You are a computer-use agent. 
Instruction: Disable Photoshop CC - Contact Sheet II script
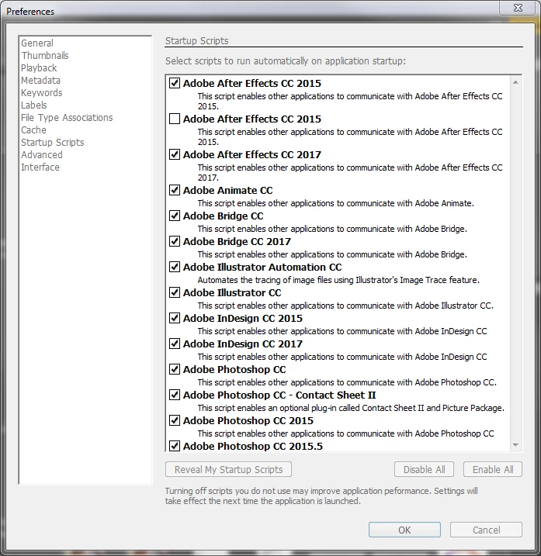(x=175, y=395)
